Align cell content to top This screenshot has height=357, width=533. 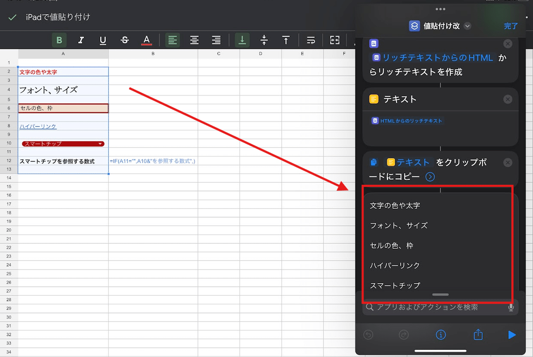[x=286, y=40]
